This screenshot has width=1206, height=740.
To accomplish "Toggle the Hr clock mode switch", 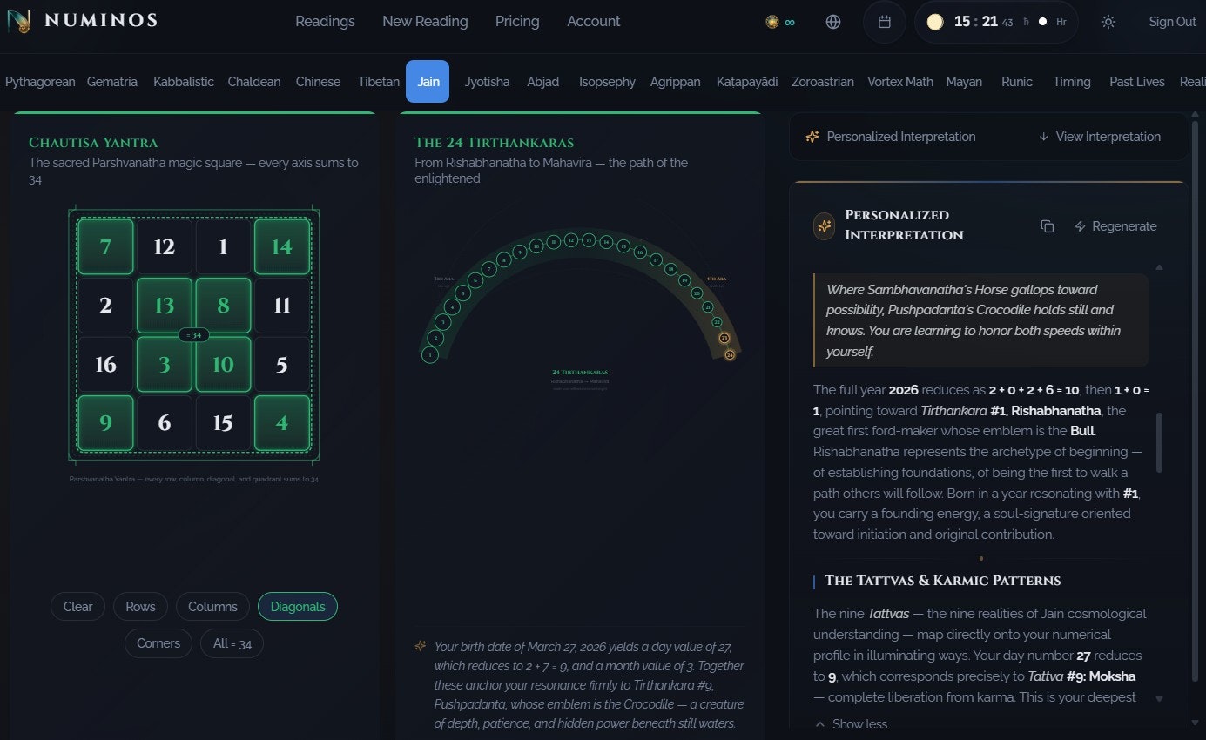I will click(1042, 22).
